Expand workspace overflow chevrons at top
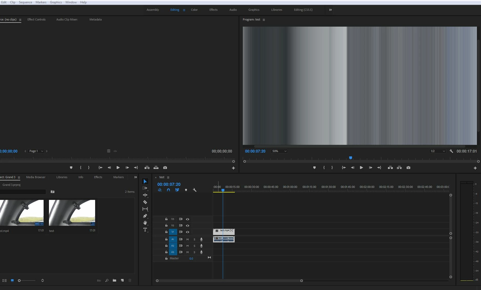The height and width of the screenshot is (290, 481). (330, 10)
